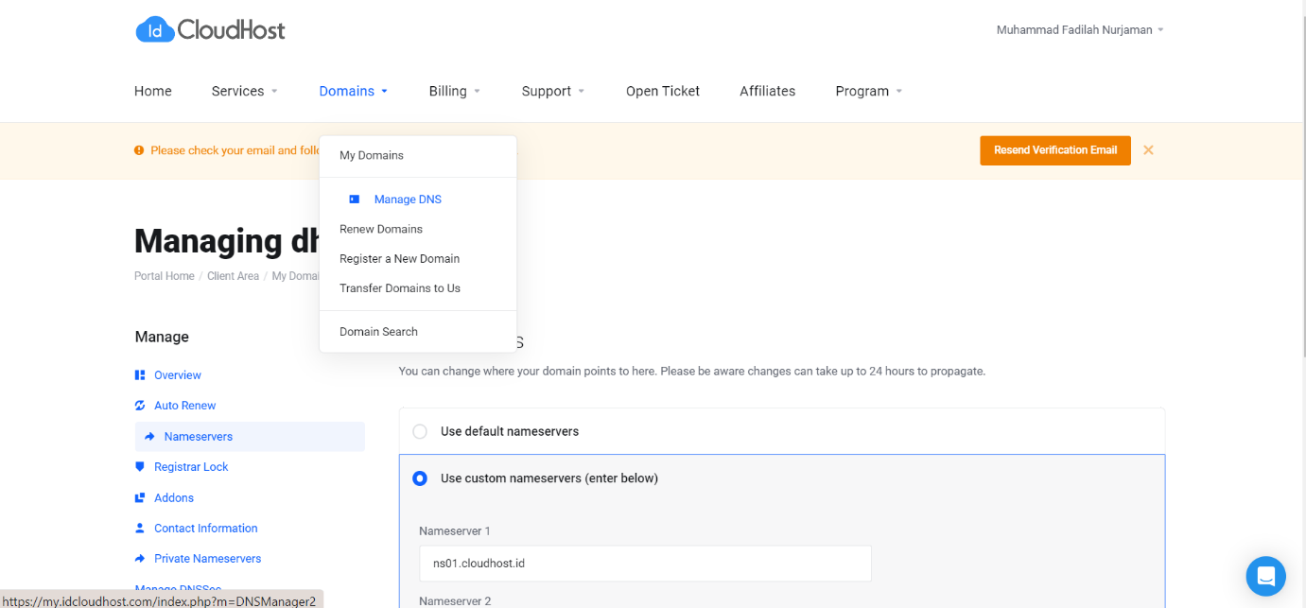Click the Nameserver 1 input field

[645, 564]
